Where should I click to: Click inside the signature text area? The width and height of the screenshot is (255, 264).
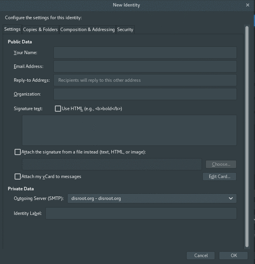point(129,130)
